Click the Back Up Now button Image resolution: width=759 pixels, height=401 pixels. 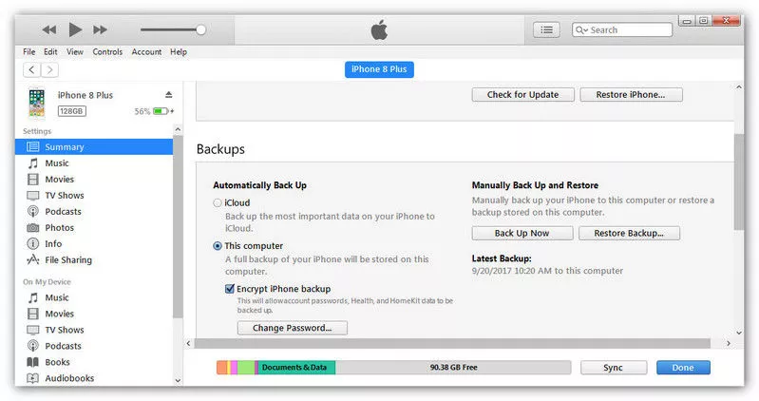pyautogui.click(x=522, y=233)
